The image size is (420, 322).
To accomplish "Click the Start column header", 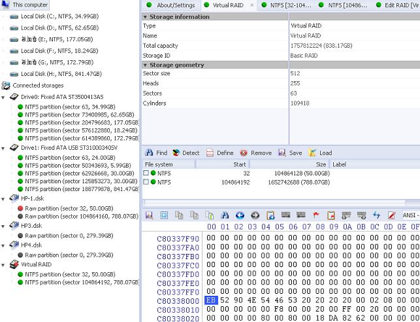I will [x=223, y=164].
